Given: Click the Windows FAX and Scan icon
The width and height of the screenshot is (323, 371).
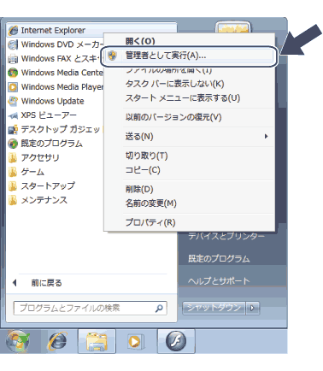Looking at the screenshot, I should coord(13,58).
